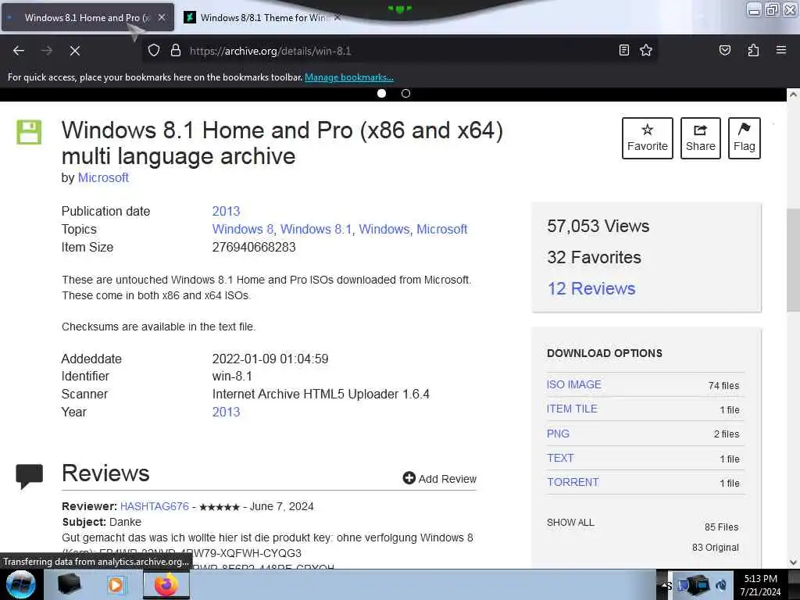Click SHOW ALL download options
Viewport: 800px width, 600px height.
click(570, 523)
